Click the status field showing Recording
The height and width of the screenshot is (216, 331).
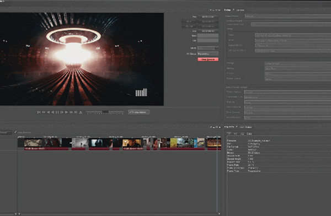click(208, 54)
